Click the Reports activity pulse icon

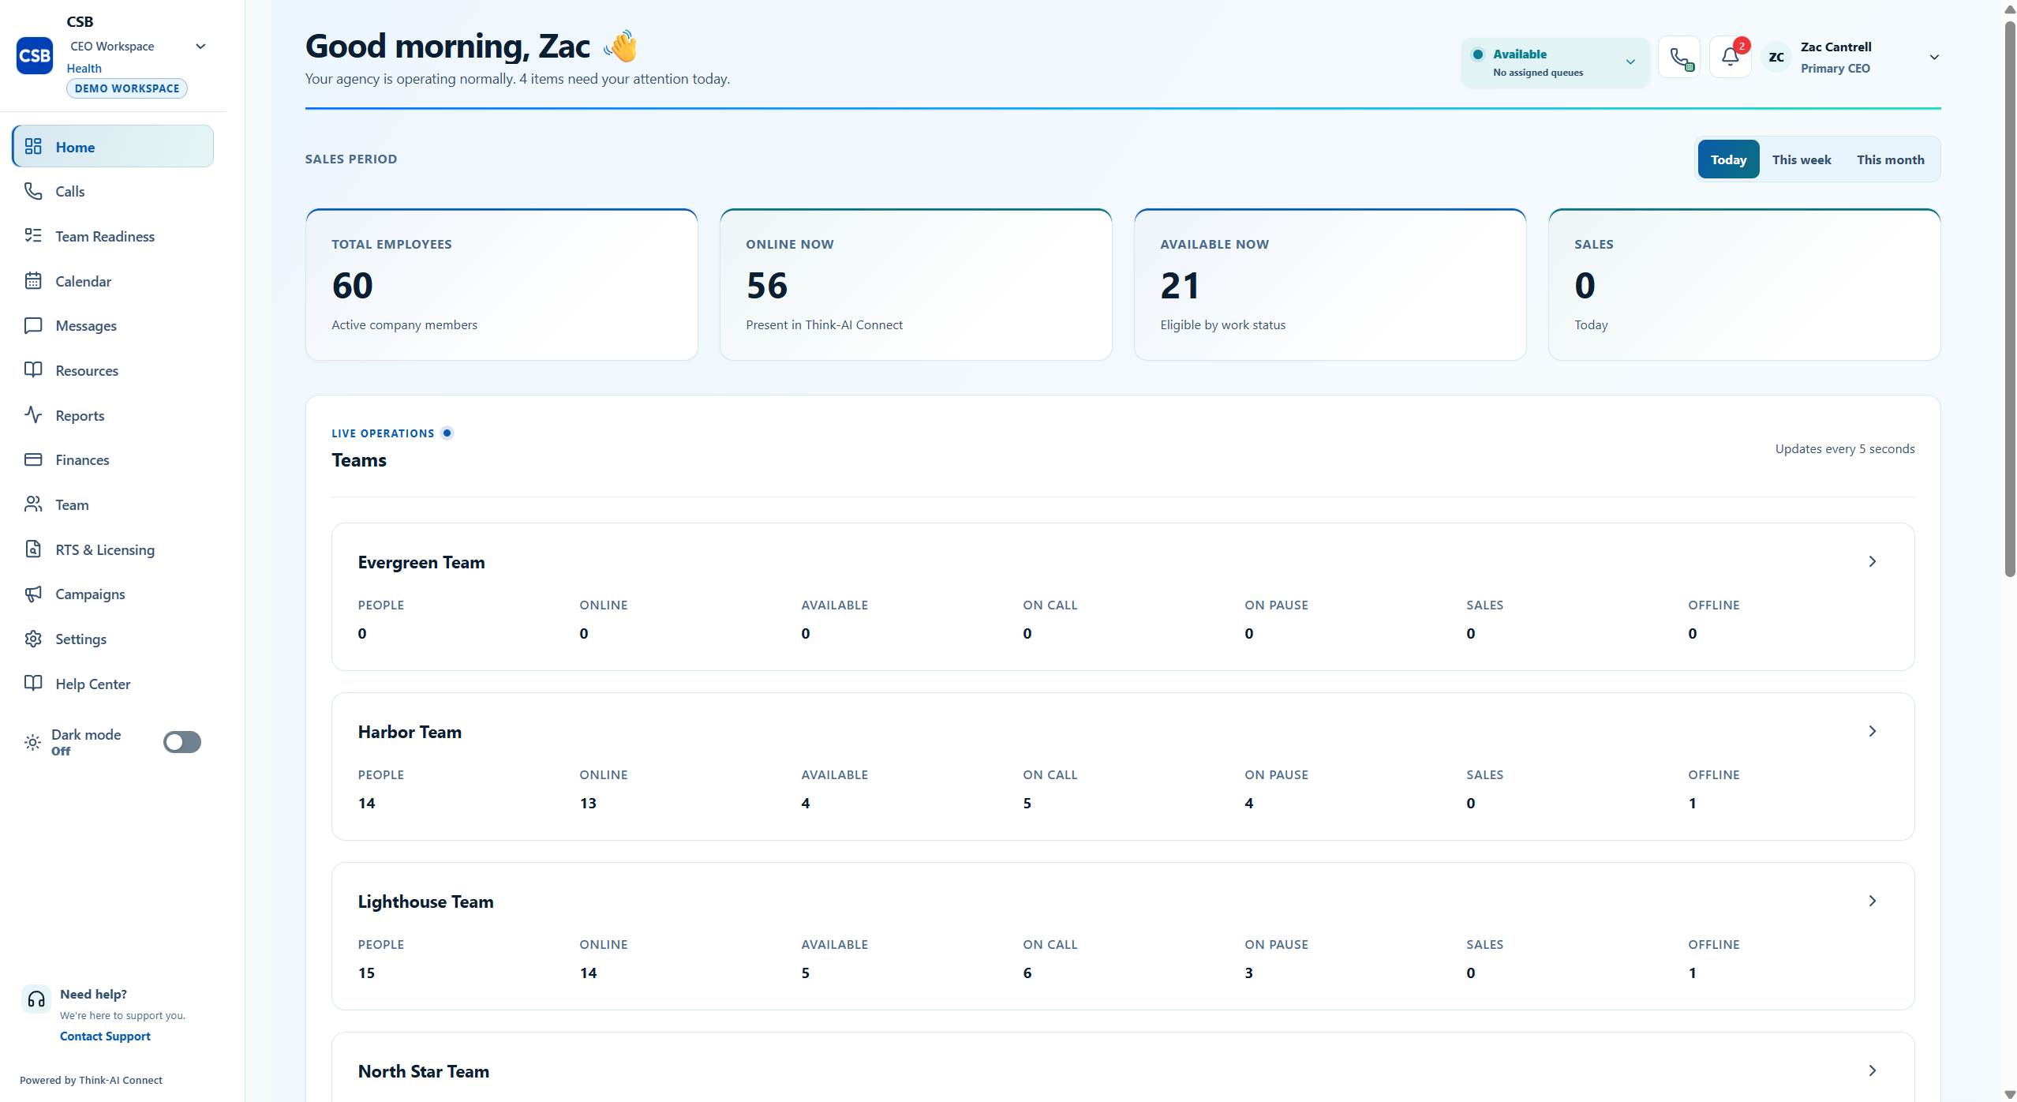pyautogui.click(x=33, y=415)
